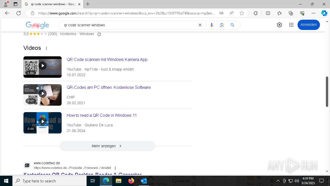This screenshot has width=330, height=186.
Task: Play the 0:44 Windows 11 video thumbnail
Action: (43, 123)
